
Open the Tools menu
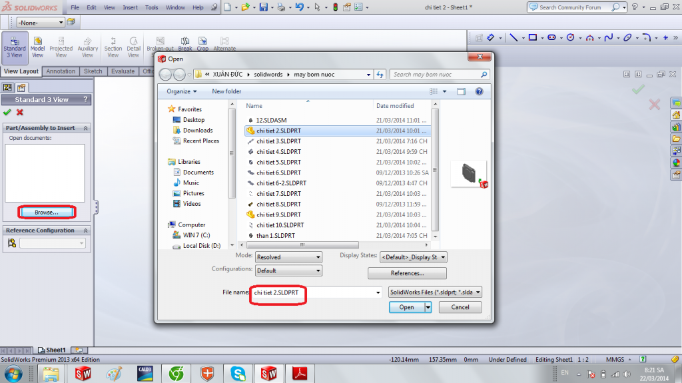coord(151,7)
